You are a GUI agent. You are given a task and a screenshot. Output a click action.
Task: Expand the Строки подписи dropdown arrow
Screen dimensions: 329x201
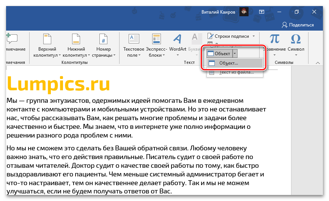click(253, 36)
